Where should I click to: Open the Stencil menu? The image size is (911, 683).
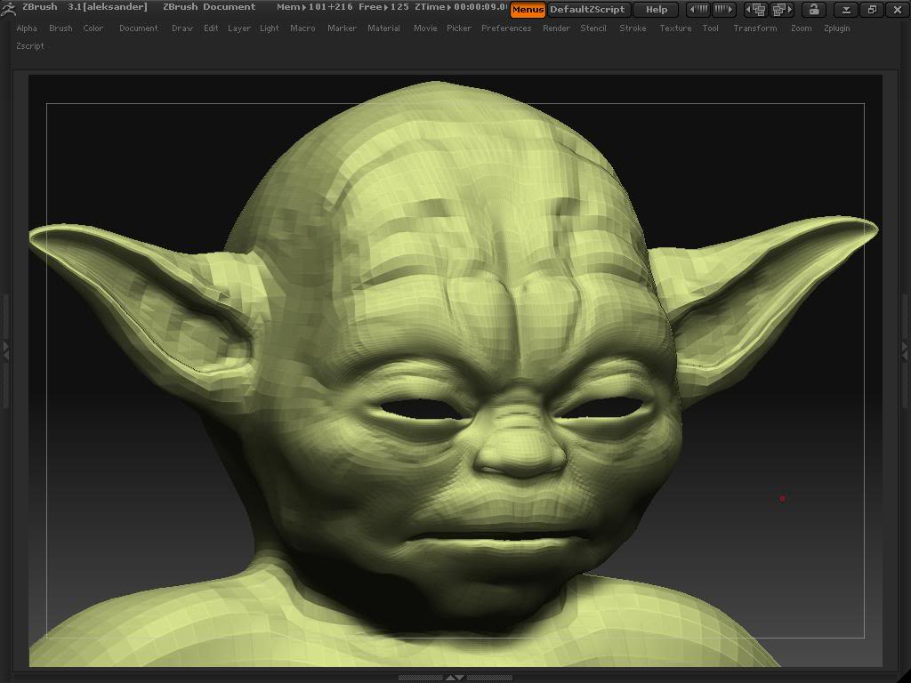pyautogui.click(x=593, y=28)
